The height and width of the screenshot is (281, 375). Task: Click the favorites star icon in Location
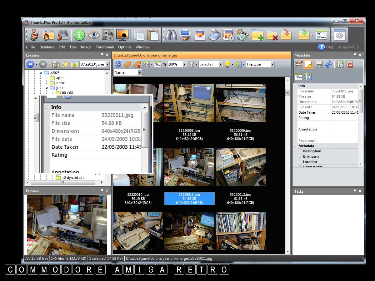pos(65,64)
